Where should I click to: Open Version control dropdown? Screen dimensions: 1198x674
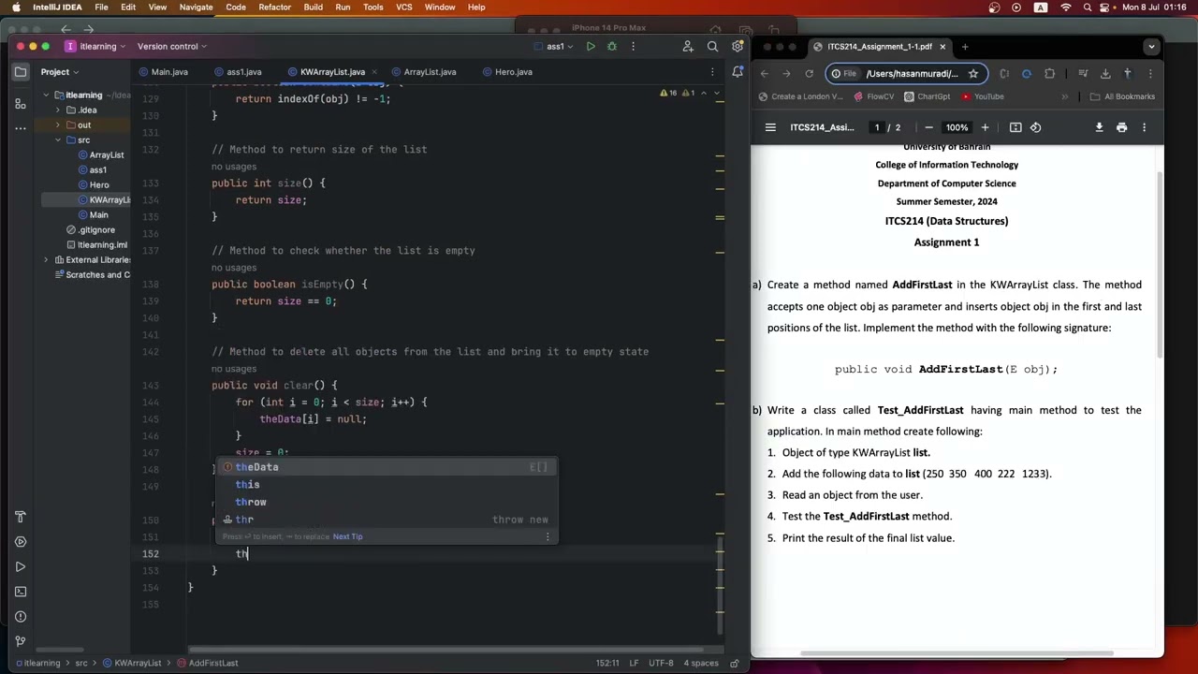pos(172,47)
